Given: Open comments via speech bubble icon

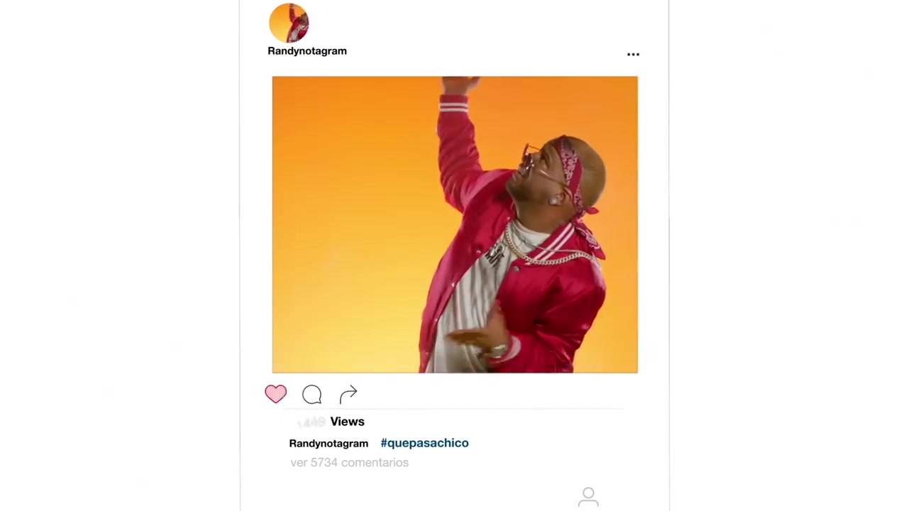Looking at the screenshot, I should (312, 395).
